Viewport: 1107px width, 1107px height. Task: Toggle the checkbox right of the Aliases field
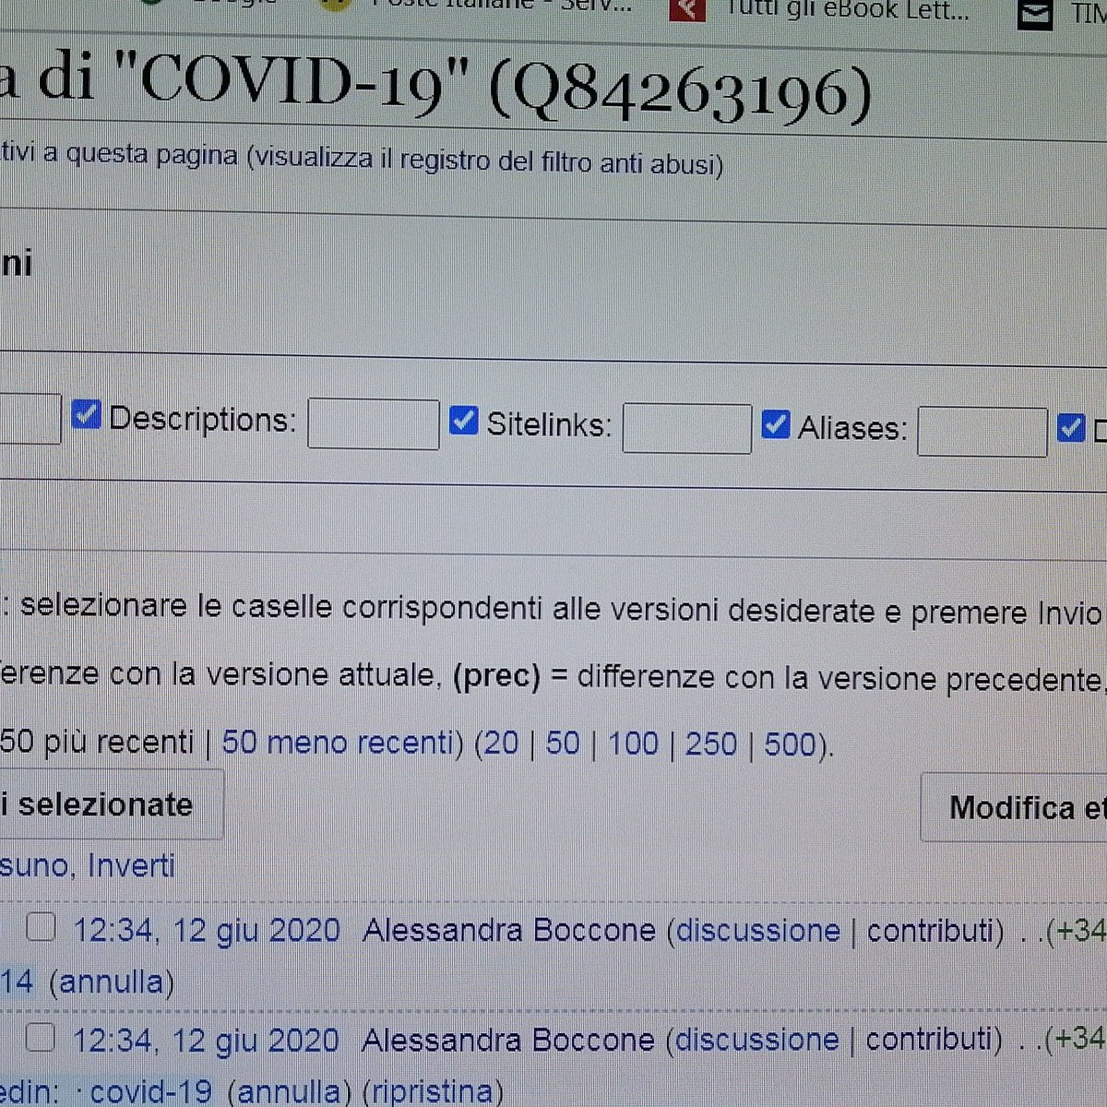point(1070,428)
